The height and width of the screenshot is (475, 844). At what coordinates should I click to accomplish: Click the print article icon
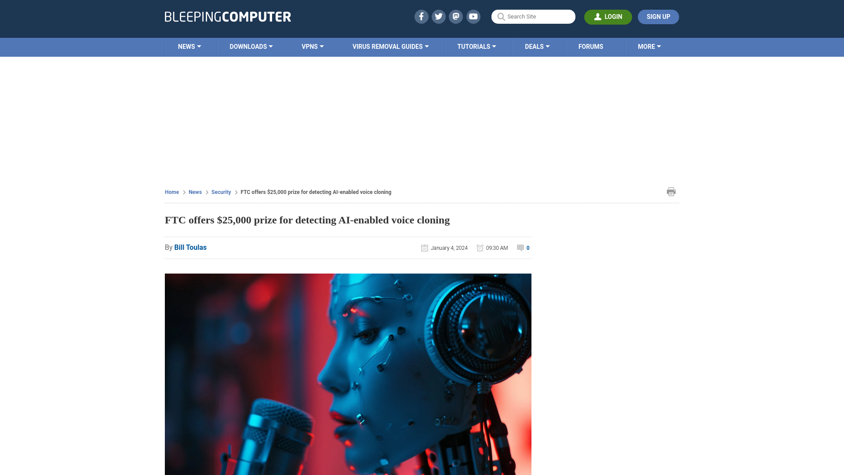671,191
